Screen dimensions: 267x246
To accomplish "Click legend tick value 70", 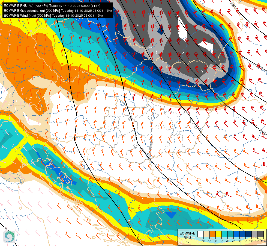I will tap(227, 241).
